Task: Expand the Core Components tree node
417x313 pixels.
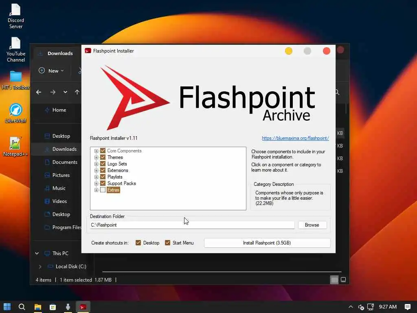Action: click(x=96, y=151)
